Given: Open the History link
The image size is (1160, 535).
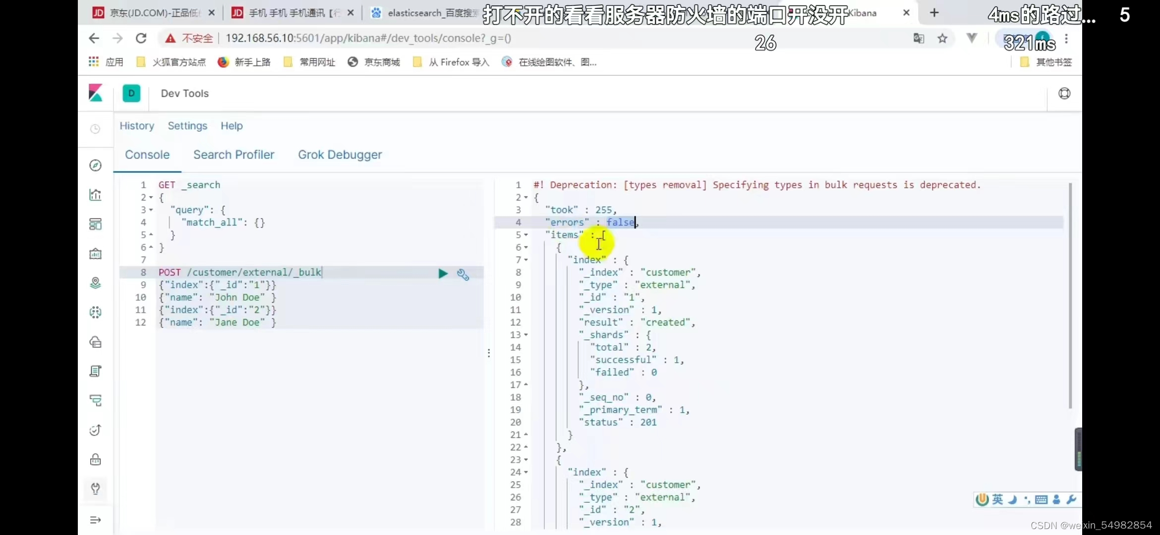Looking at the screenshot, I should 137,126.
